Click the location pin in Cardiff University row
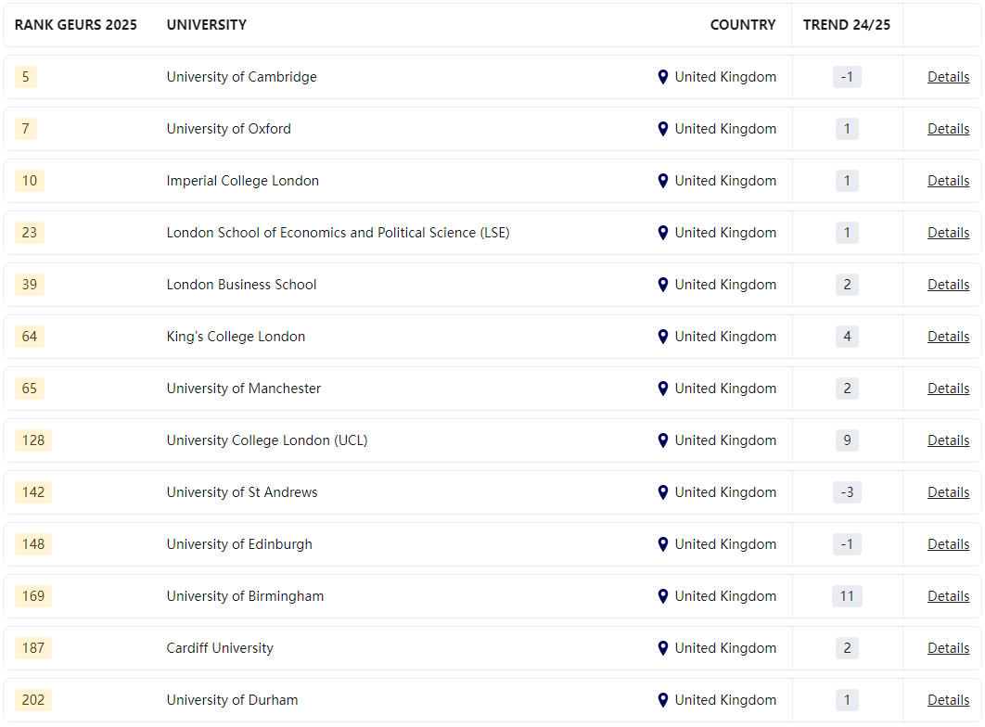Image resolution: width=985 pixels, height=727 pixels. tap(663, 648)
